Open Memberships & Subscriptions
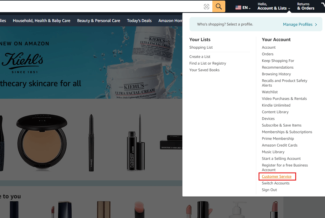This screenshot has width=325, height=218. click(287, 132)
